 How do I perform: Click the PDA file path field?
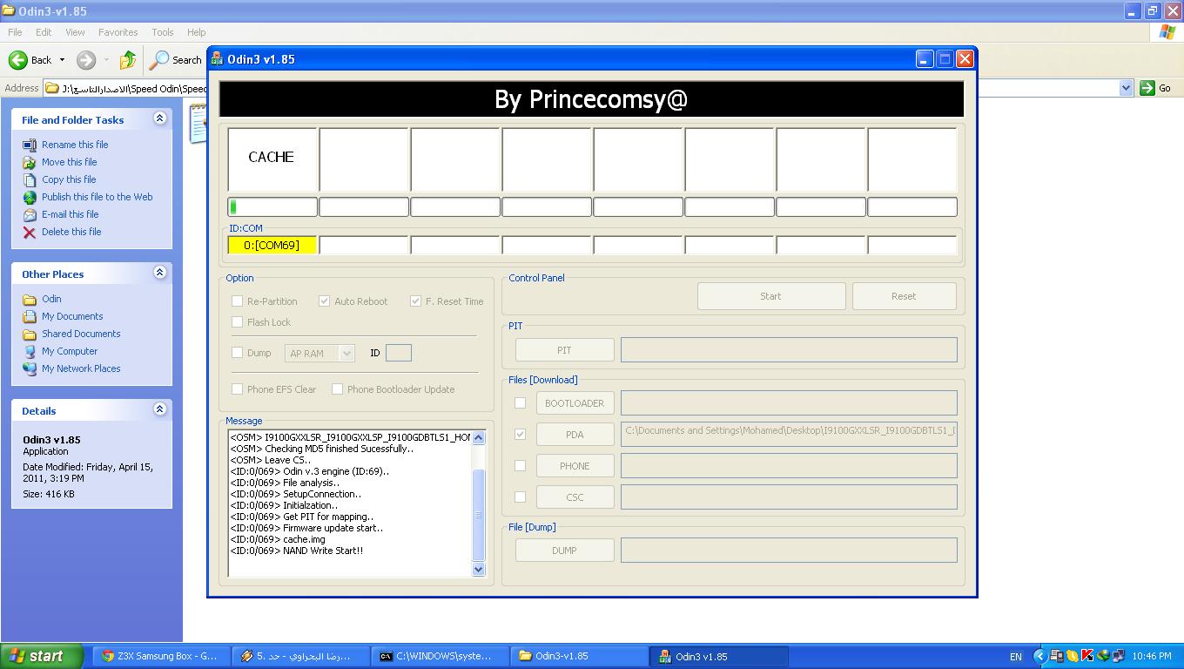tap(789, 434)
